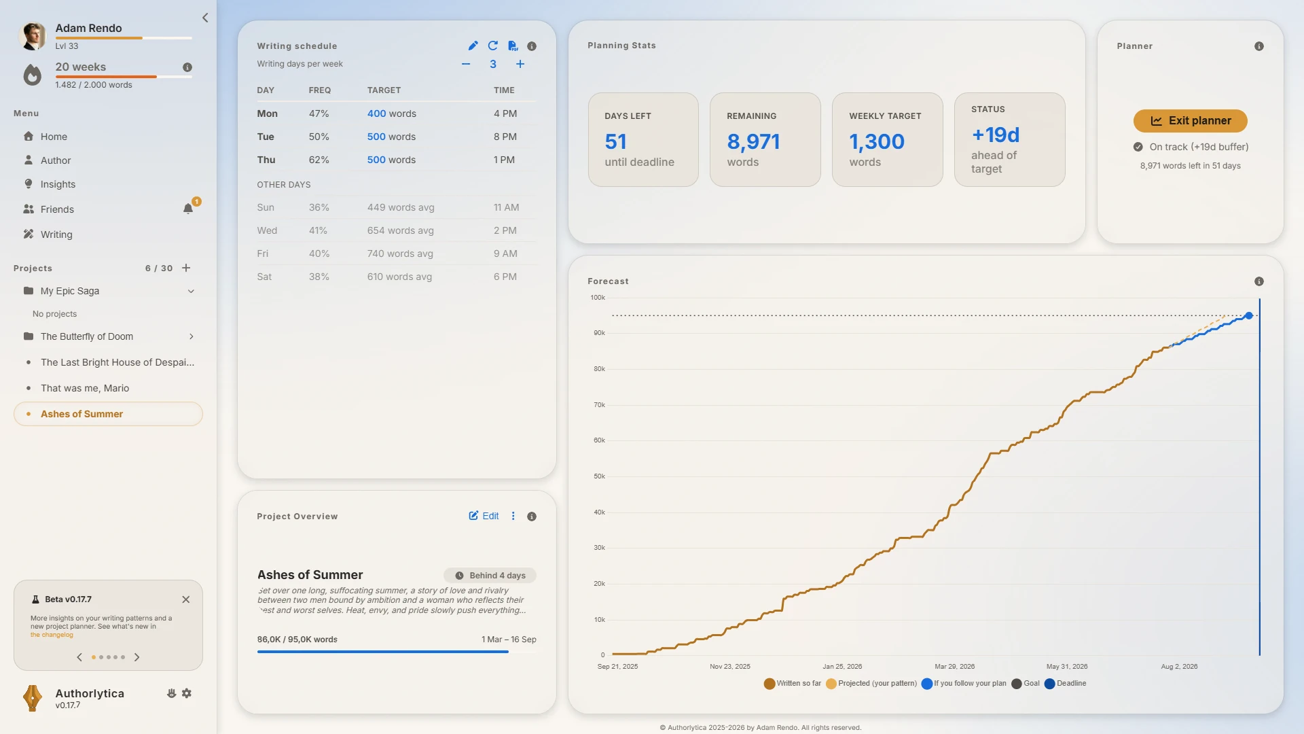Screen dimensions: 1304x734
Task: Toggle Projected (your pattern) legend series
Action: pos(871,684)
